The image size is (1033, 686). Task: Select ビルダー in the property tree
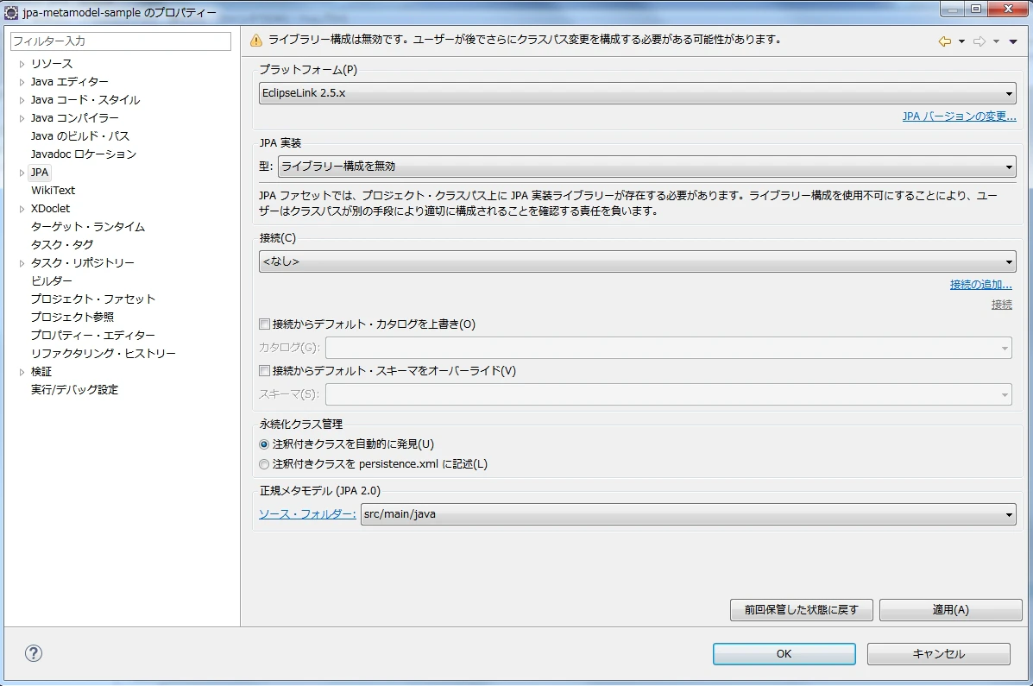pyautogui.click(x=52, y=280)
